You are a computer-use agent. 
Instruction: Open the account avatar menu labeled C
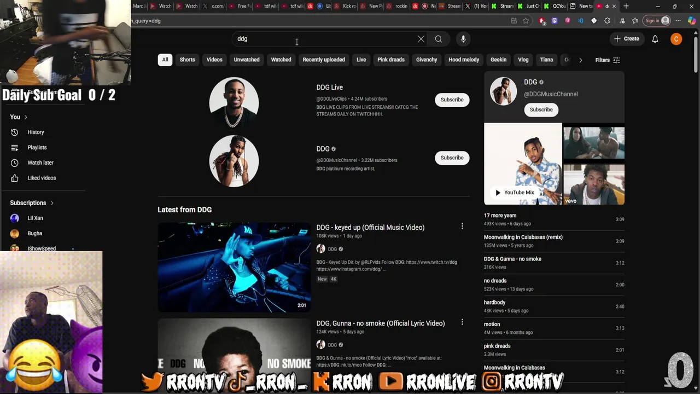676,39
